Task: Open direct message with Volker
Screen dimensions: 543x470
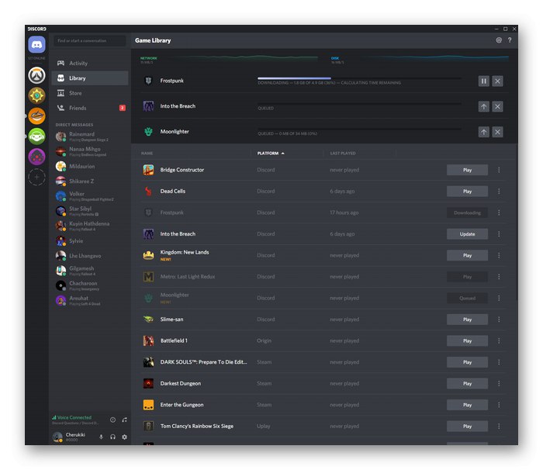Action: tap(90, 196)
